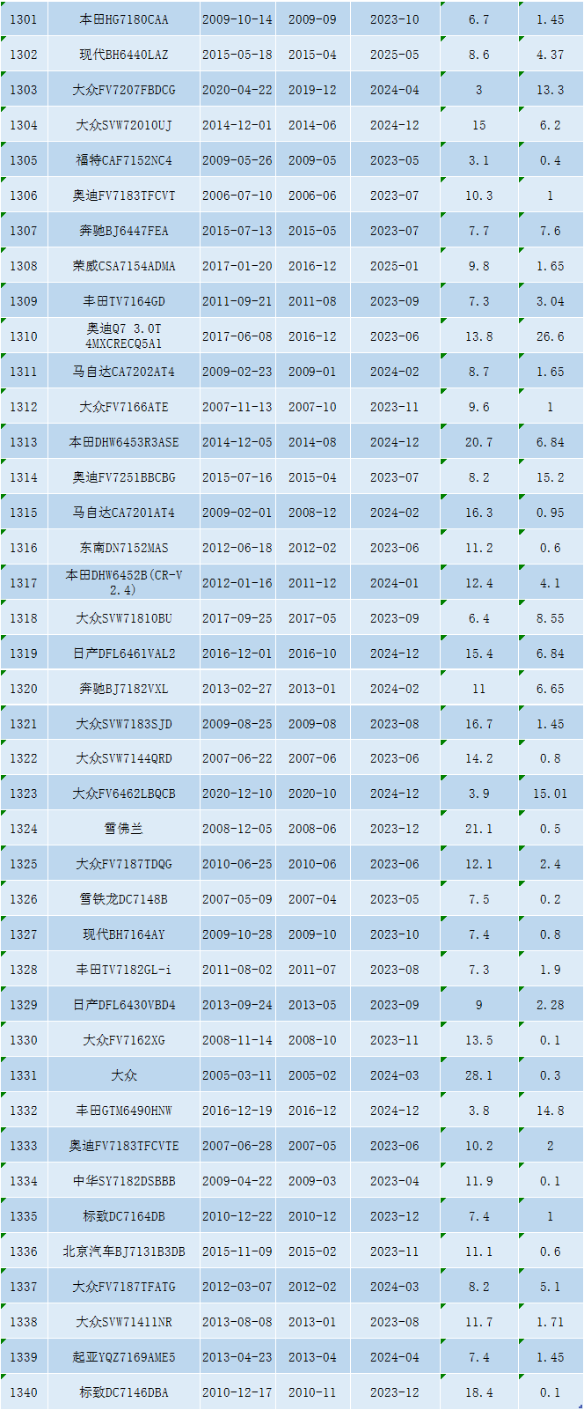Select the 荣威CSA7154ADMA cell

124,266
